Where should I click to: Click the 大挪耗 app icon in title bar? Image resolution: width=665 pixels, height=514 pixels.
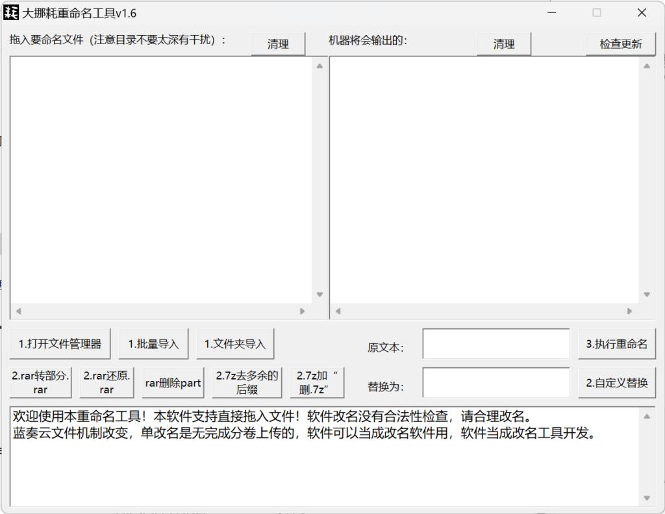11,13
